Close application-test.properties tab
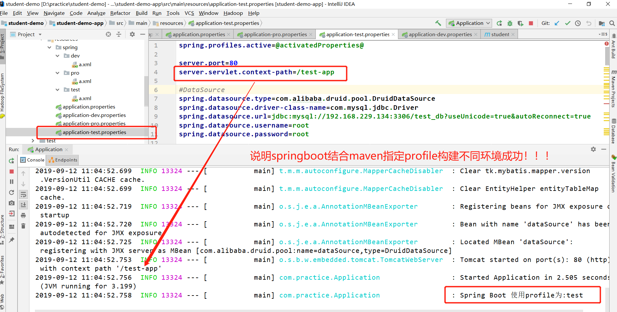 (x=393, y=35)
